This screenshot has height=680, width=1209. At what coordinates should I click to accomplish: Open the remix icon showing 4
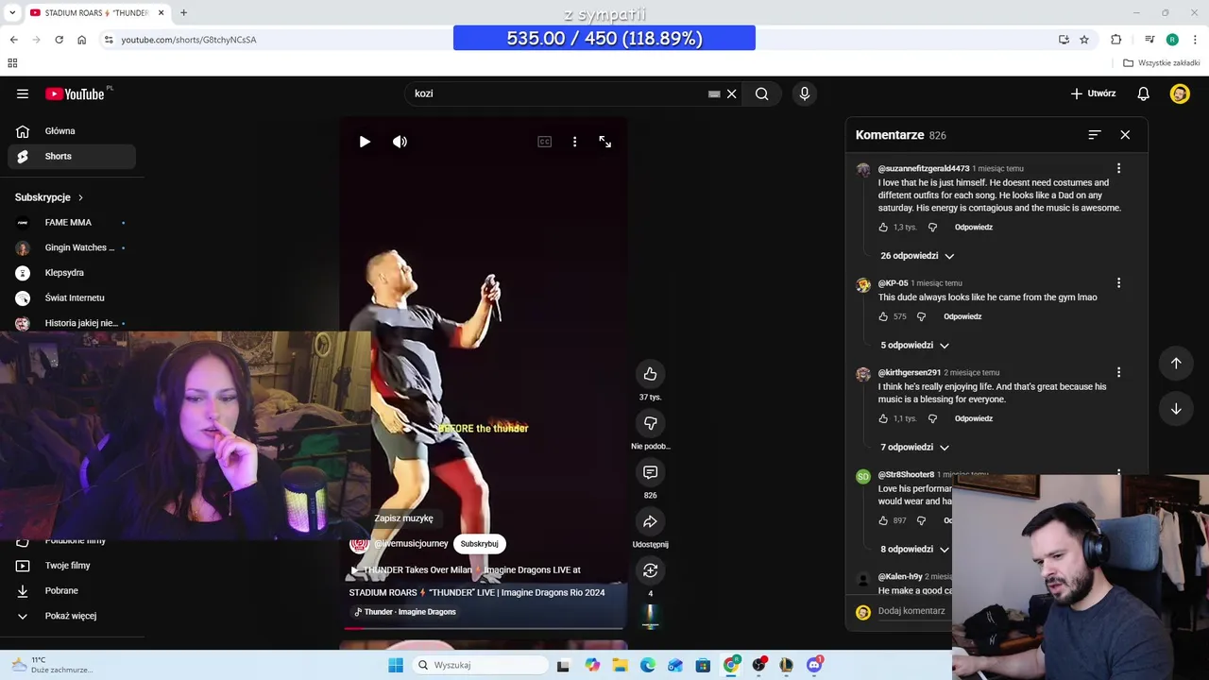coord(650,570)
